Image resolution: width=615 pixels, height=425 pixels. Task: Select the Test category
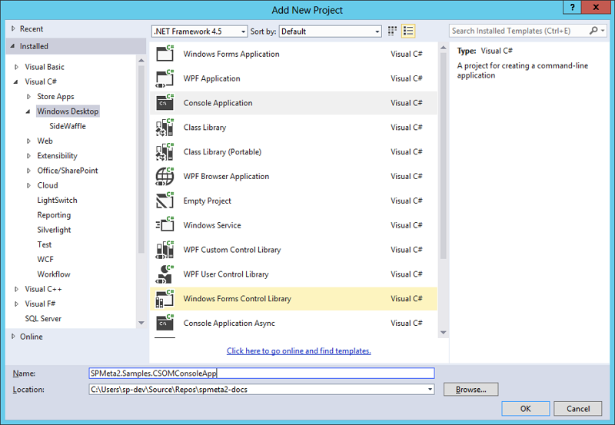pyautogui.click(x=45, y=244)
